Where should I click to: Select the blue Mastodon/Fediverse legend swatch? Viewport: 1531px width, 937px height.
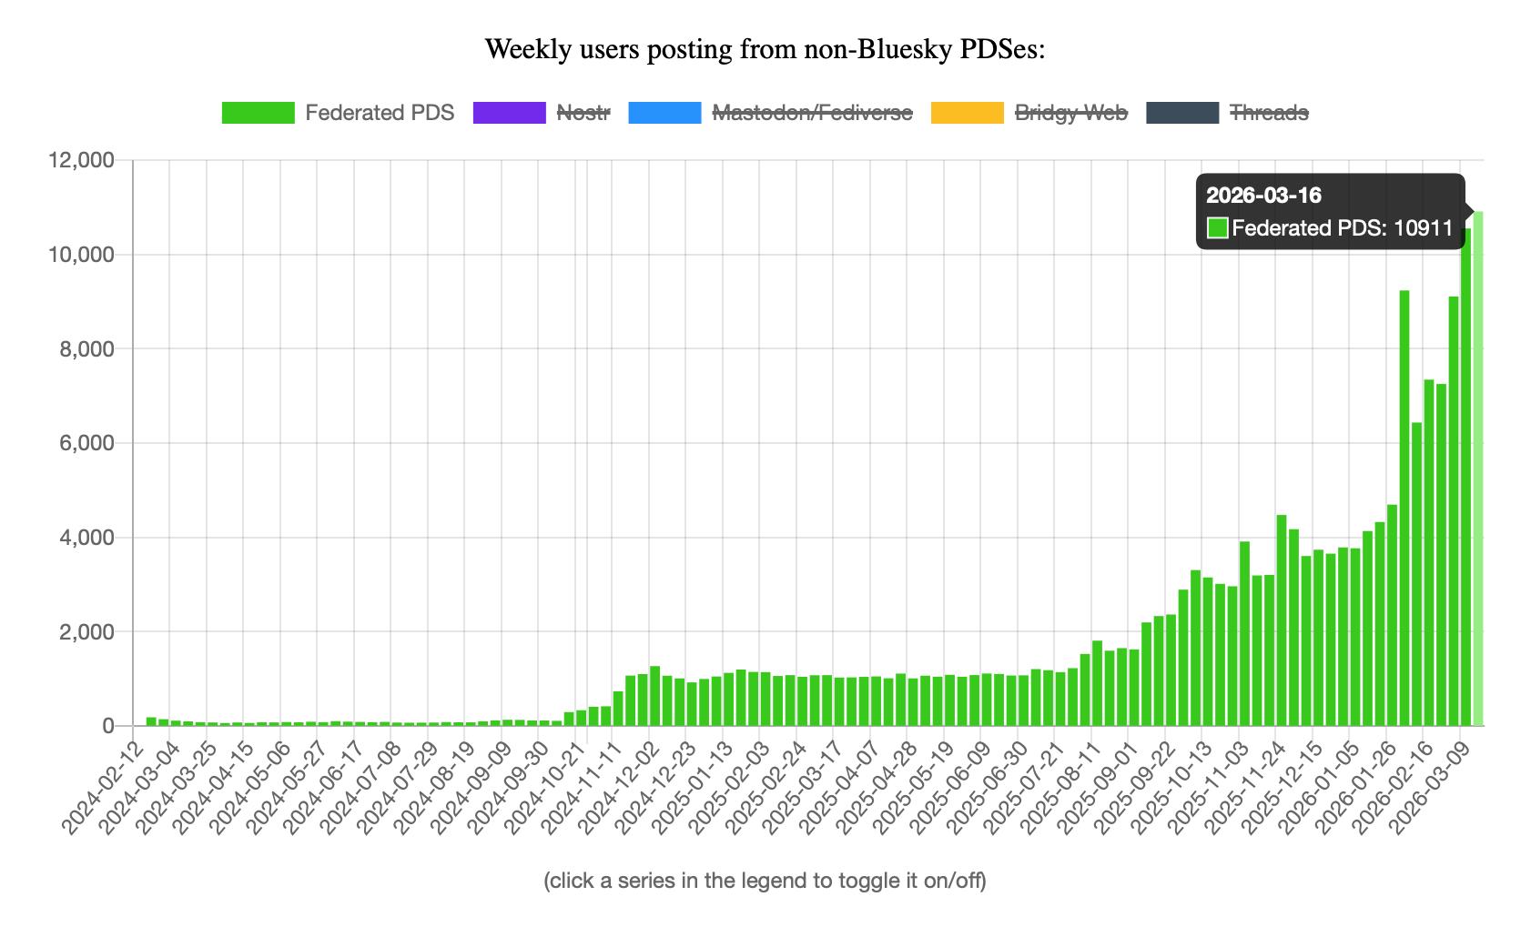click(664, 113)
